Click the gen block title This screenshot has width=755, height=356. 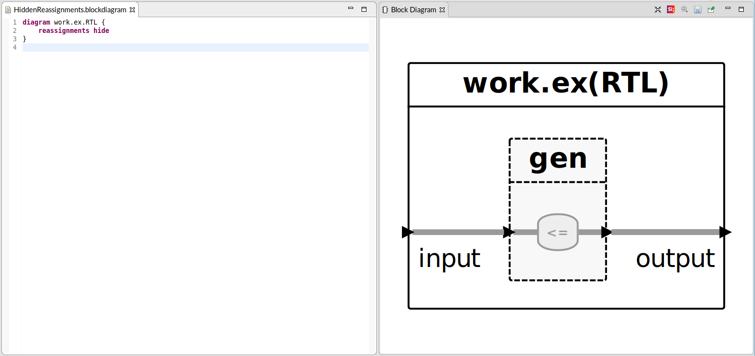click(x=558, y=159)
